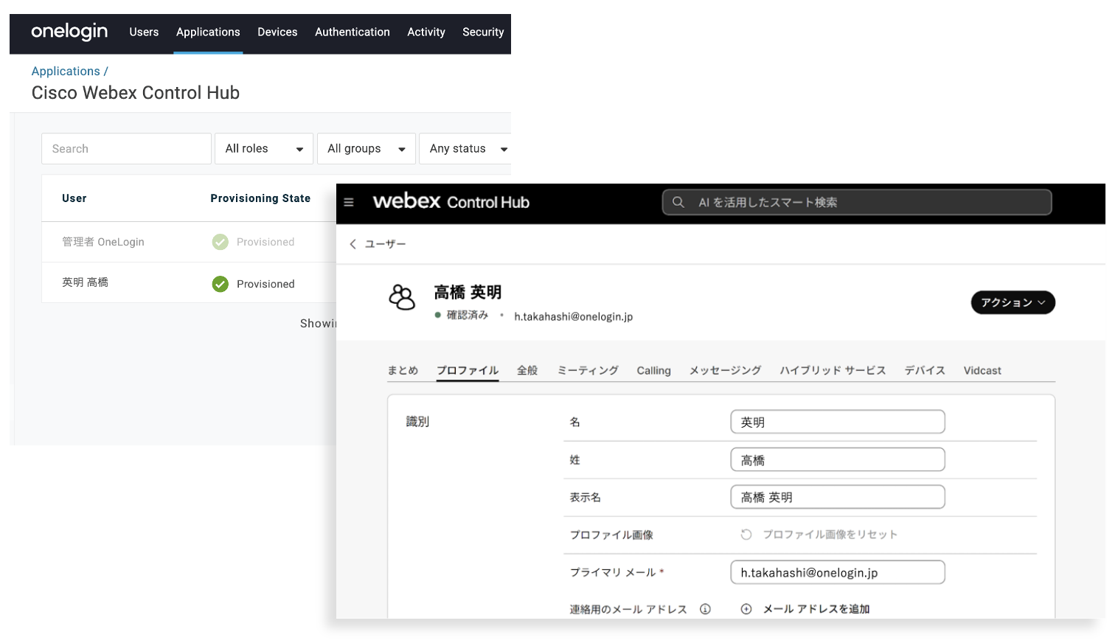Image resolution: width=1118 pixels, height=643 pixels.
Task: Select the 管理者 OneLogin user row
Action: tap(189, 242)
